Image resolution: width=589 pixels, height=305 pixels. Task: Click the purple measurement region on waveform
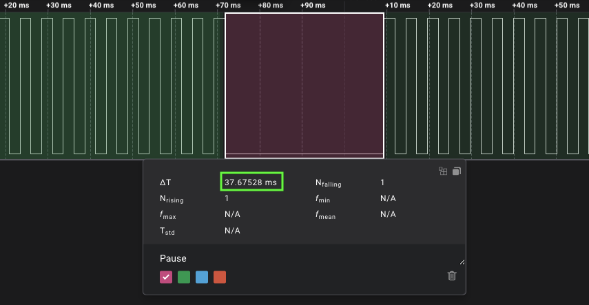pyautogui.click(x=304, y=83)
